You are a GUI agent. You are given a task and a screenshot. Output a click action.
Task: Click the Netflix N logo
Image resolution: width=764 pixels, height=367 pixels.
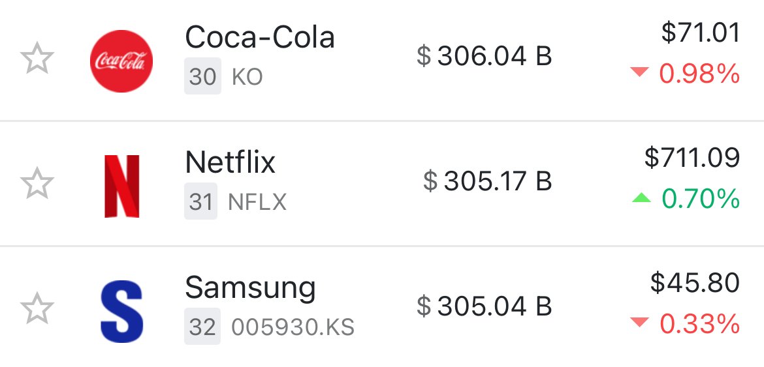pyautogui.click(x=122, y=186)
